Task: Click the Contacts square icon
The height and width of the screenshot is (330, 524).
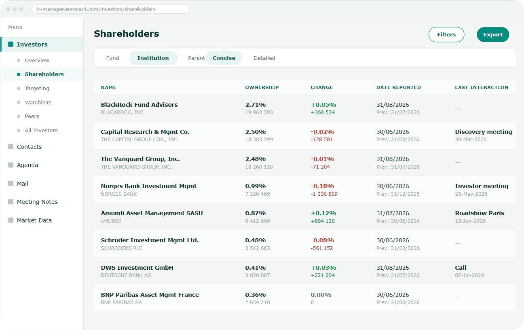Action: click(11, 147)
